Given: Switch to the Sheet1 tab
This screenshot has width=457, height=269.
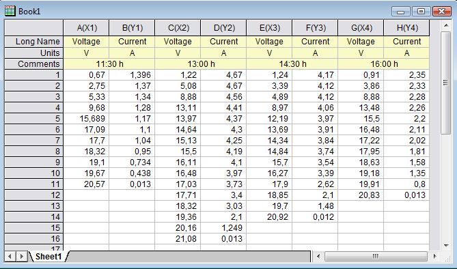Looking at the screenshot, I should point(49,257).
